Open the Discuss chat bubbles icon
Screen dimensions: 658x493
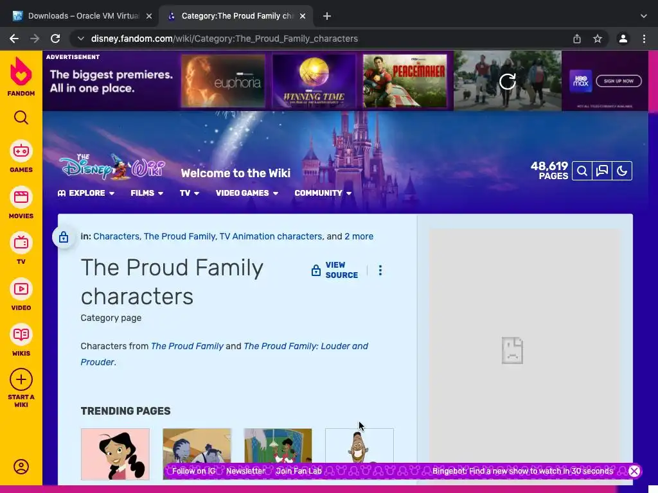pyautogui.click(x=602, y=171)
